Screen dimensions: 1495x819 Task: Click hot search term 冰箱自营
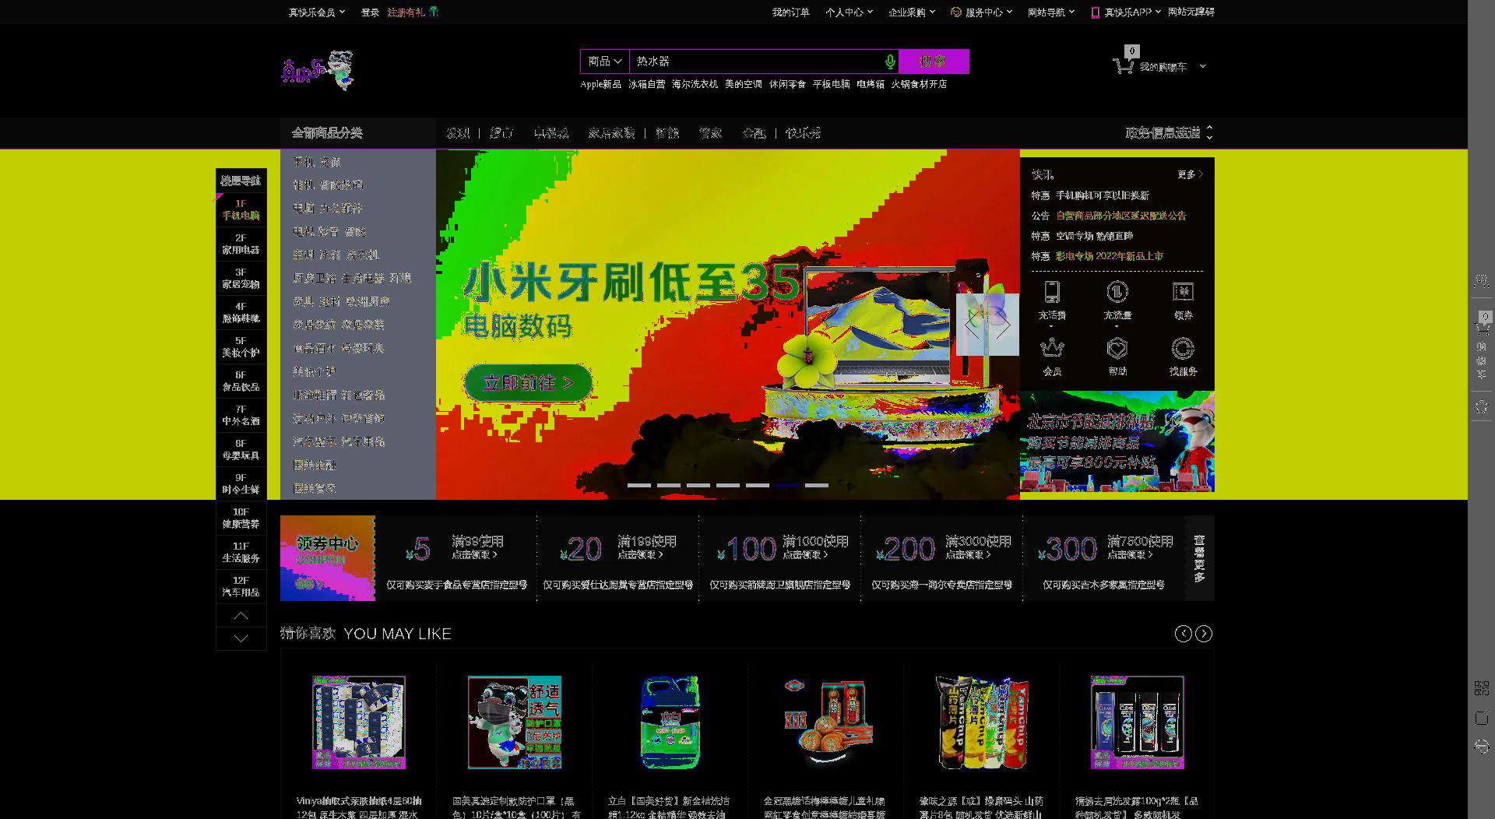[x=646, y=84]
